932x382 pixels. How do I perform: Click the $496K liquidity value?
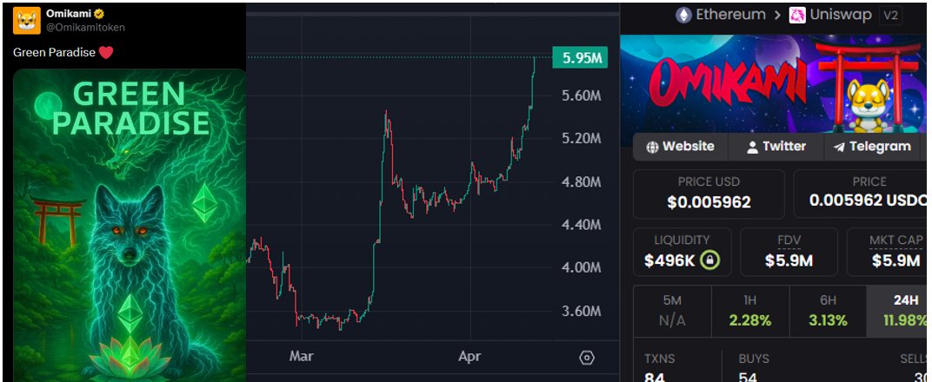[669, 260]
